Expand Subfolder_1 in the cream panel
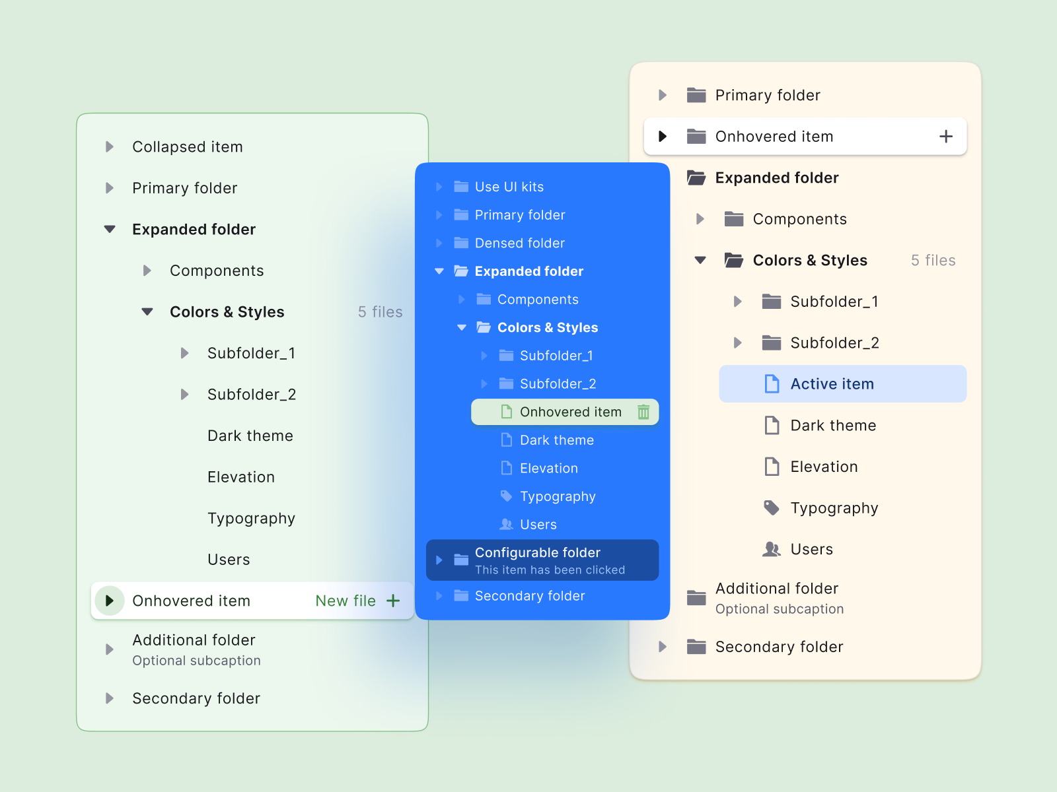Viewport: 1057px width, 792px height. (738, 302)
